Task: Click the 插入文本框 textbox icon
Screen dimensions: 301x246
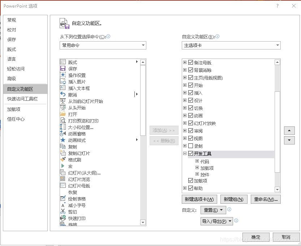Action: tap(63, 88)
